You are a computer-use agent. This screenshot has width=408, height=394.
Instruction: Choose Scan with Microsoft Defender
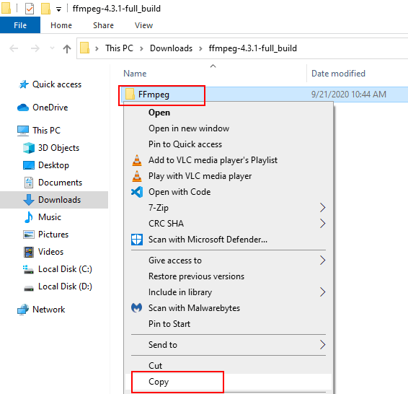(x=229, y=240)
